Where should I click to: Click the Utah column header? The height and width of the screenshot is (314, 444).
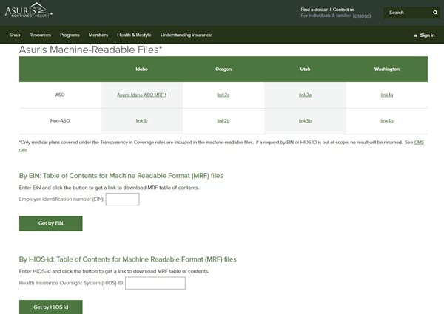tap(305, 69)
